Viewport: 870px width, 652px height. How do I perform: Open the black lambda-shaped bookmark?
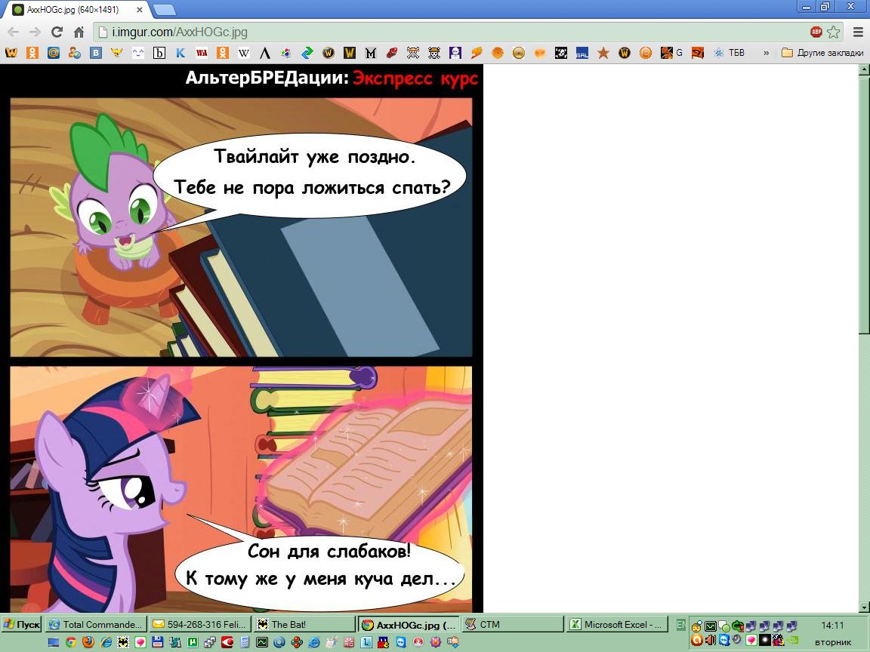click(264, 53)
